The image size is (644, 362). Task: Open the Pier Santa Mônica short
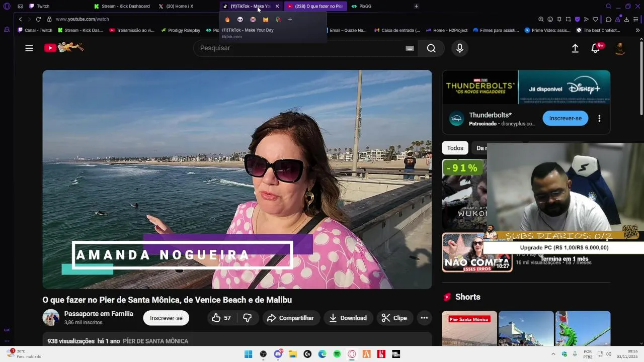click(469, 329)
